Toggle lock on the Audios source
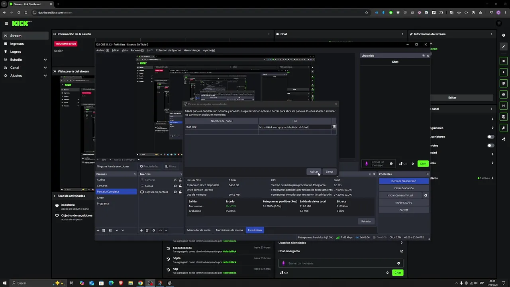This screenshot has width=510, height=287. click(x=180, y=186)
